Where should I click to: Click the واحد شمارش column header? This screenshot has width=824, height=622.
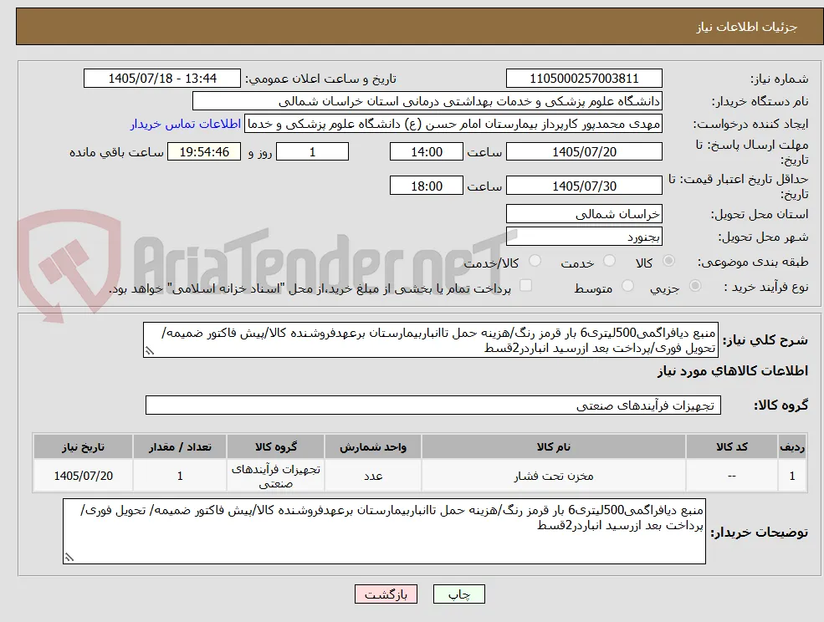[372, 446]
